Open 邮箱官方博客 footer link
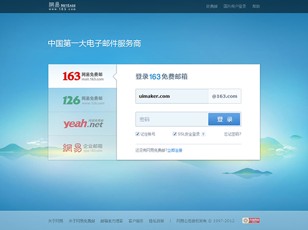Image resolution: width=308 pixels, height=230 pixels. coord(111,221)
